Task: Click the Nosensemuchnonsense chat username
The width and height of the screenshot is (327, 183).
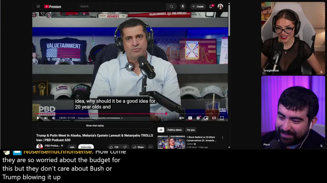Action: [x=58, y=152]
